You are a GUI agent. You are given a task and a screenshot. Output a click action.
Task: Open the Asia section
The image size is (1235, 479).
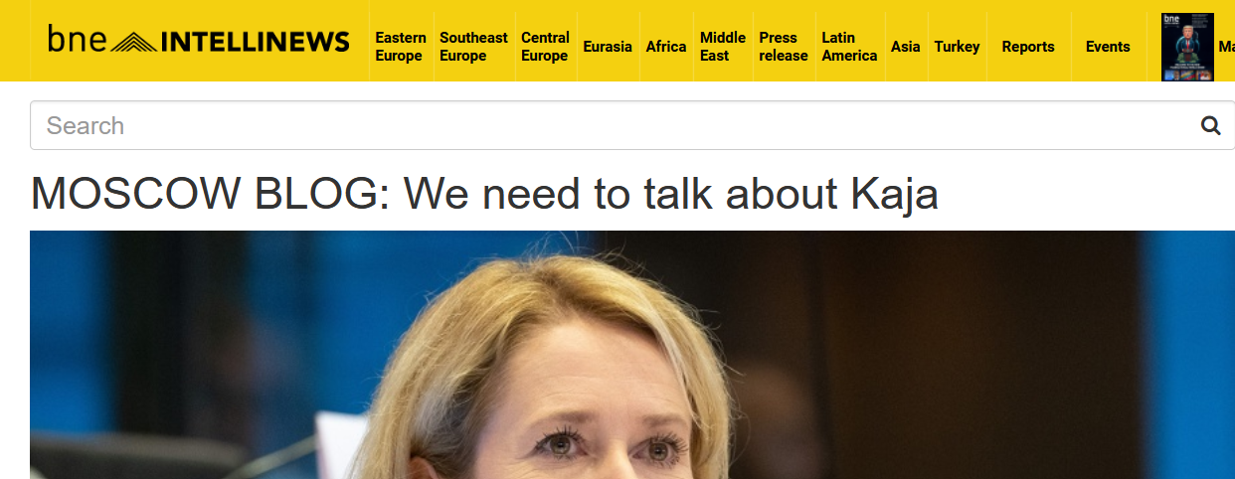(906, 47)
